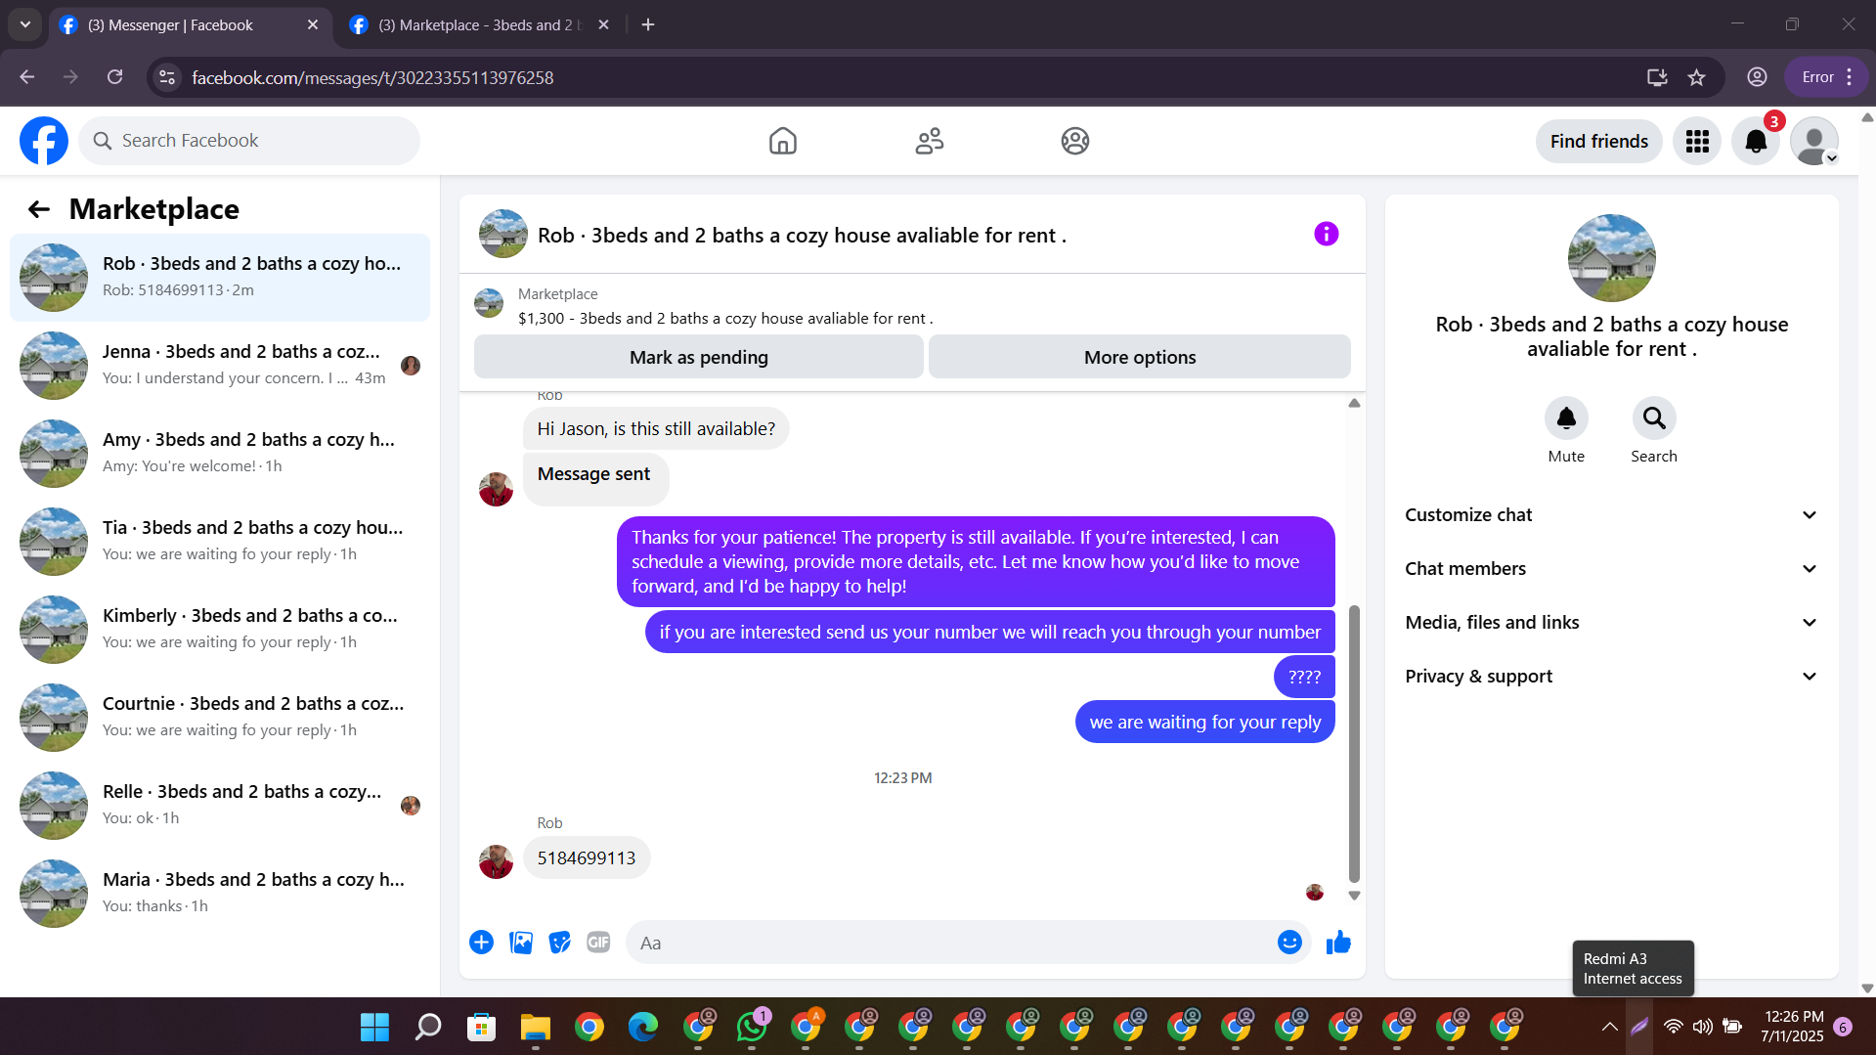Open the Marketplace listing $1,300 link
Screen dimensions: 1876x1055
725,319
